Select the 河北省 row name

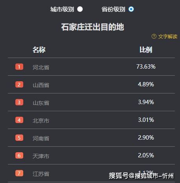41,67
